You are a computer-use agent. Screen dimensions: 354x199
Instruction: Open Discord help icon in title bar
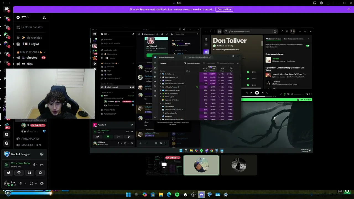pyautogui.click(x=321, y=3)
